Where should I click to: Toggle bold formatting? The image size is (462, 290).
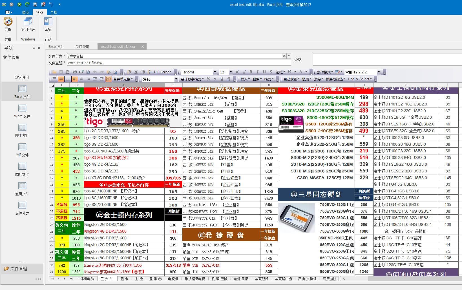[251, 72]
